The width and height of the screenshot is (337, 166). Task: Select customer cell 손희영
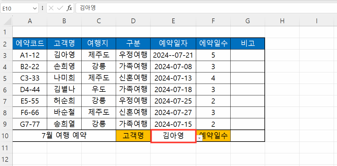[64, 67]
